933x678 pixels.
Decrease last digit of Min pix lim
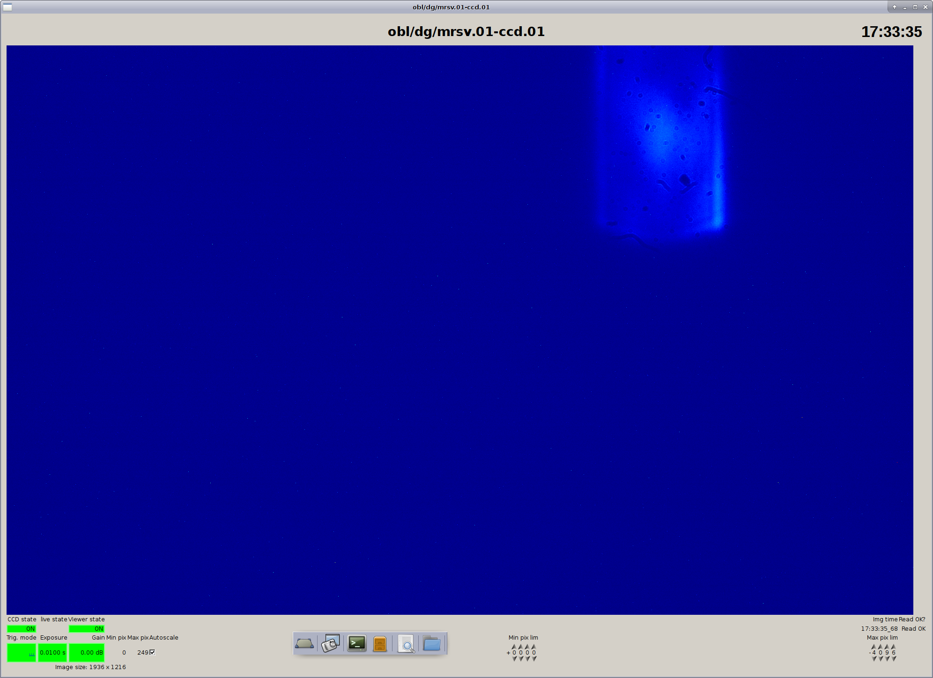534,659
